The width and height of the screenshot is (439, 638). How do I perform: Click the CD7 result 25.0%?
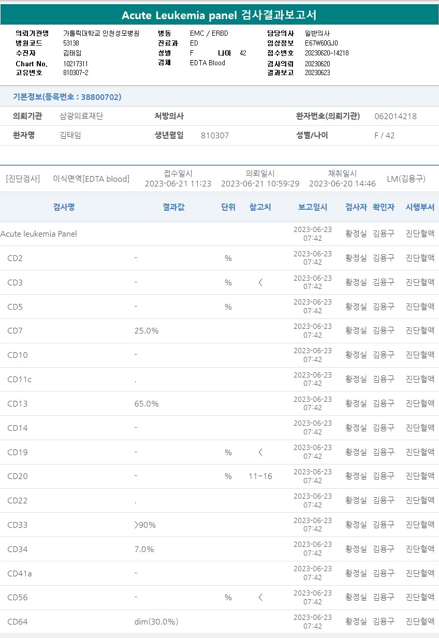[147, 331]
